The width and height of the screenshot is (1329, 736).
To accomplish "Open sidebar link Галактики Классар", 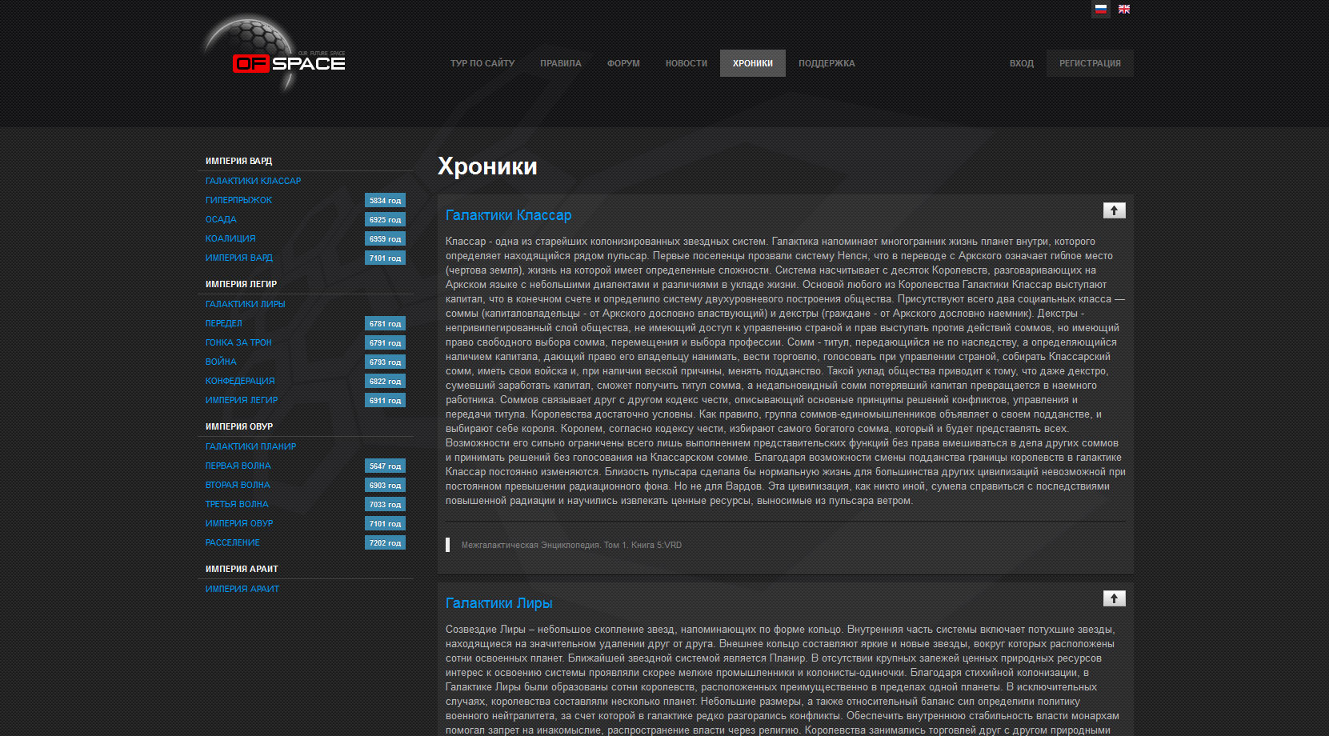I will (254, 181).
